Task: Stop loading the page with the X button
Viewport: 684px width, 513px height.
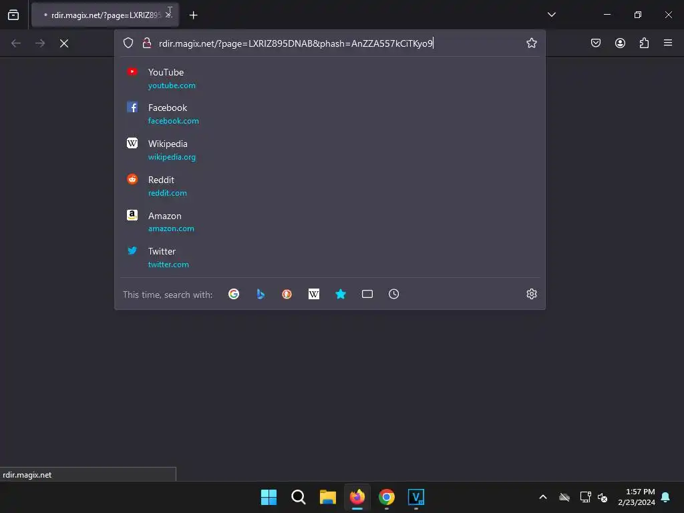Action: [64, 43]
